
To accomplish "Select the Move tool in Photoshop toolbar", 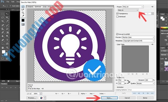I will click(7, 14).
